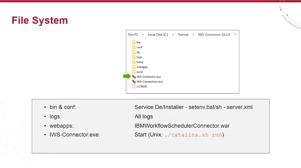Expand the chevron after IWS-Connector-24.3.0

[x=235, y=35]
